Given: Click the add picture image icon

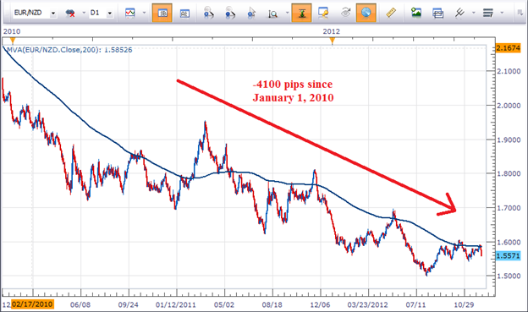Looking at the screenshot, I should tap(416, 14).
